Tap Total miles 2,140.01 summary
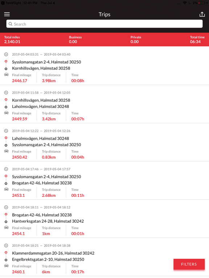209x278 pixels. click(x=12, y=39)
